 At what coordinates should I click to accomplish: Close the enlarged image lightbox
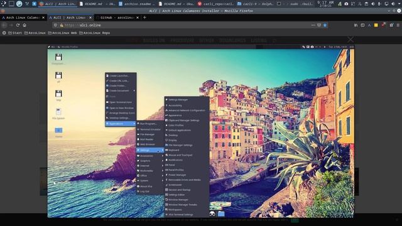tap(350, 40)
